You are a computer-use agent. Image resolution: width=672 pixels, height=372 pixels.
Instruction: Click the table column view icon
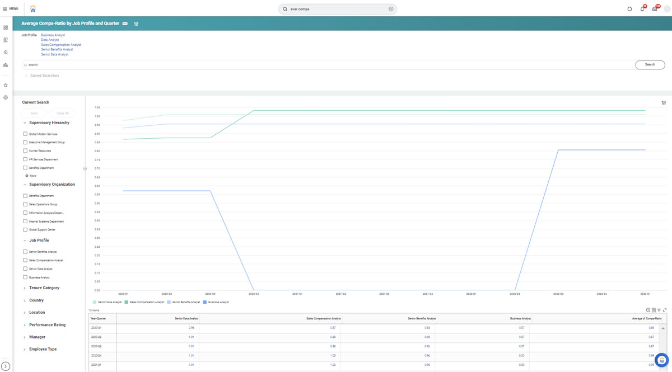click(654, 310)
